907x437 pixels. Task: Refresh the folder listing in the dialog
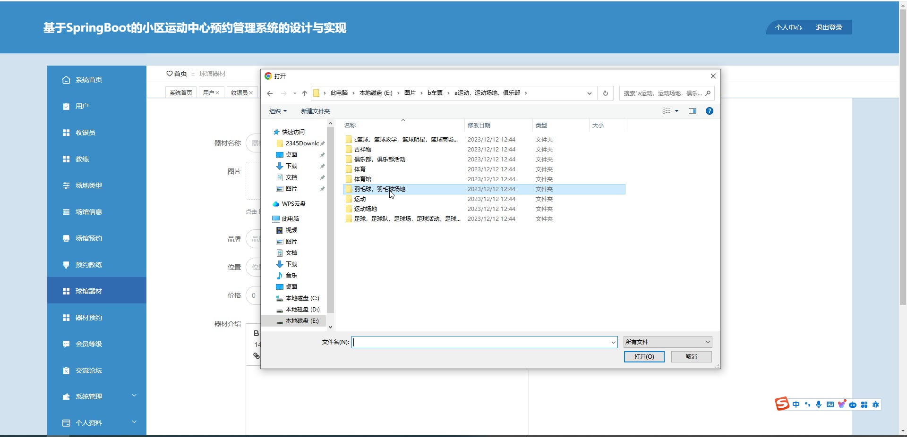606,93
